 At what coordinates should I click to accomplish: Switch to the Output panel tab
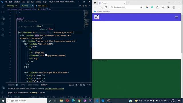click(23, 85)
